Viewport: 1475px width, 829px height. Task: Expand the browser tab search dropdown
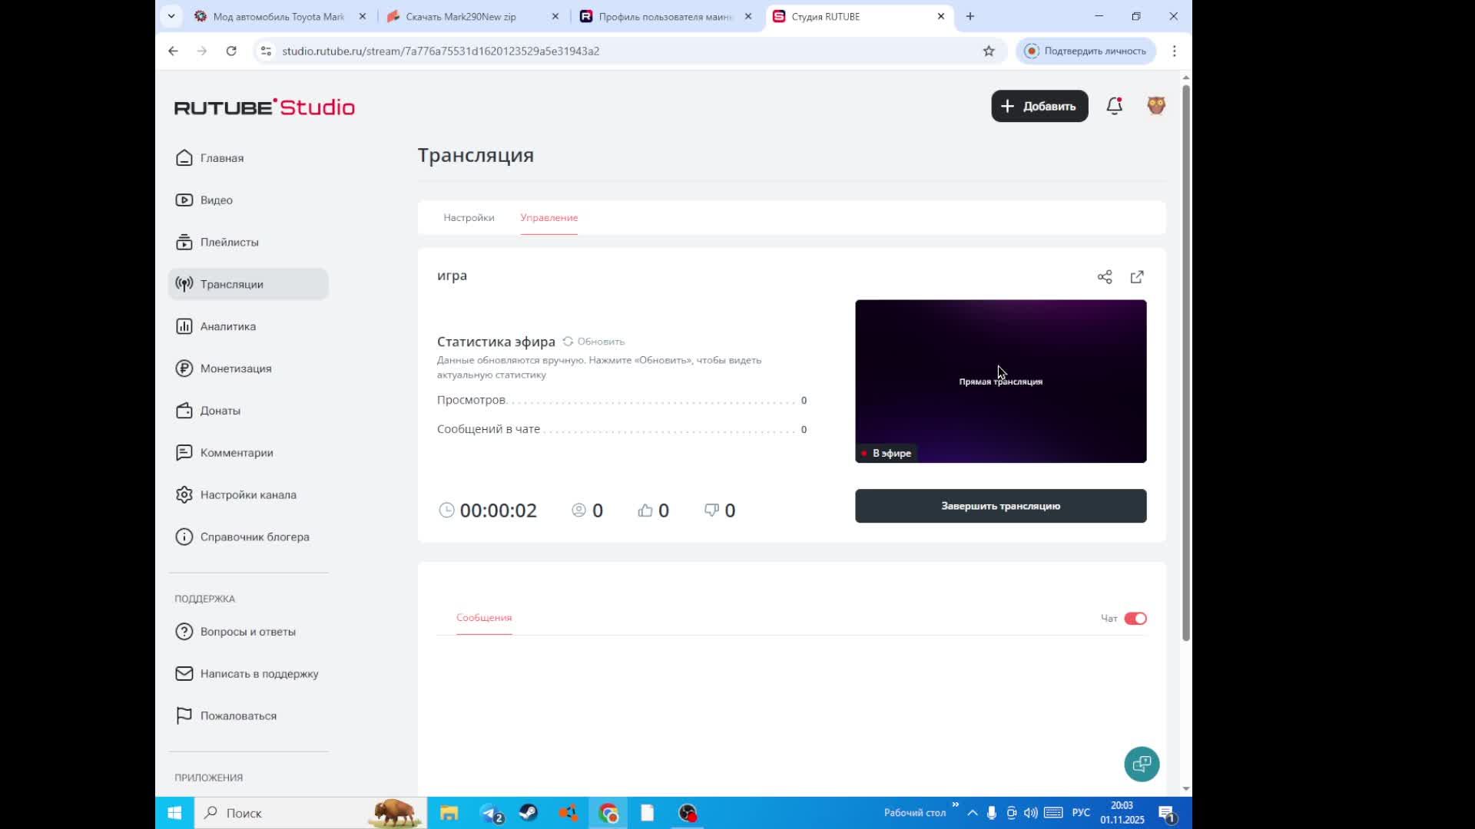point(171,16)
